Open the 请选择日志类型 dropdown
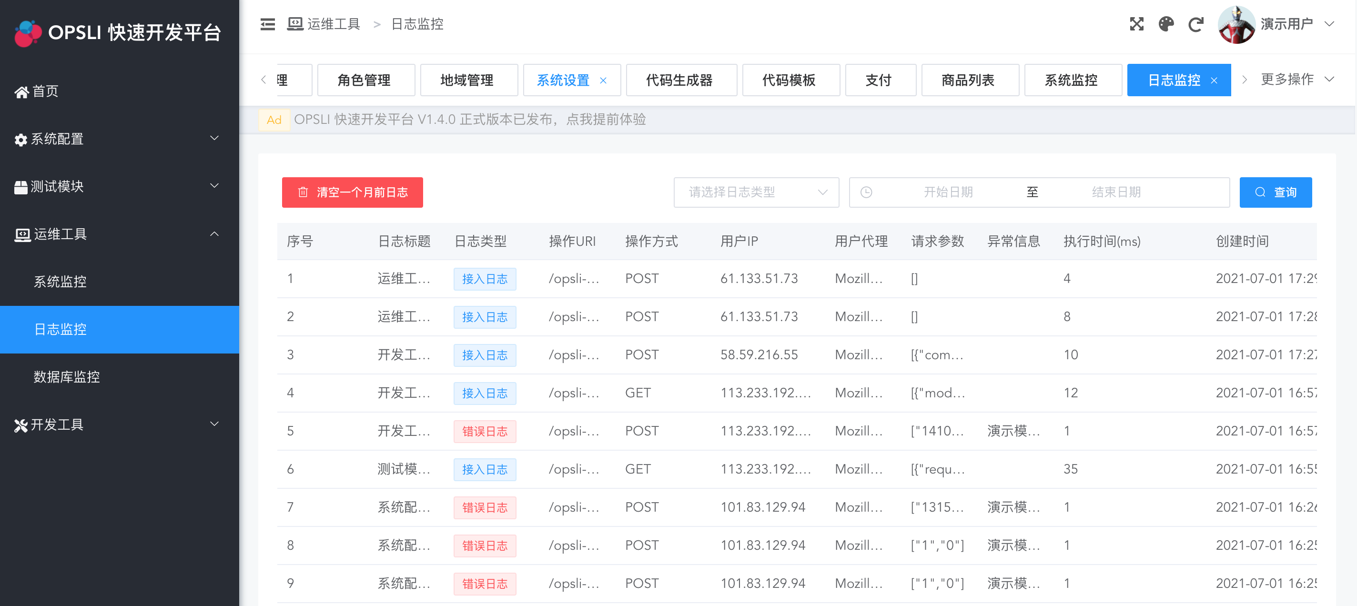The image size is (1357, 606). point(755,192)
